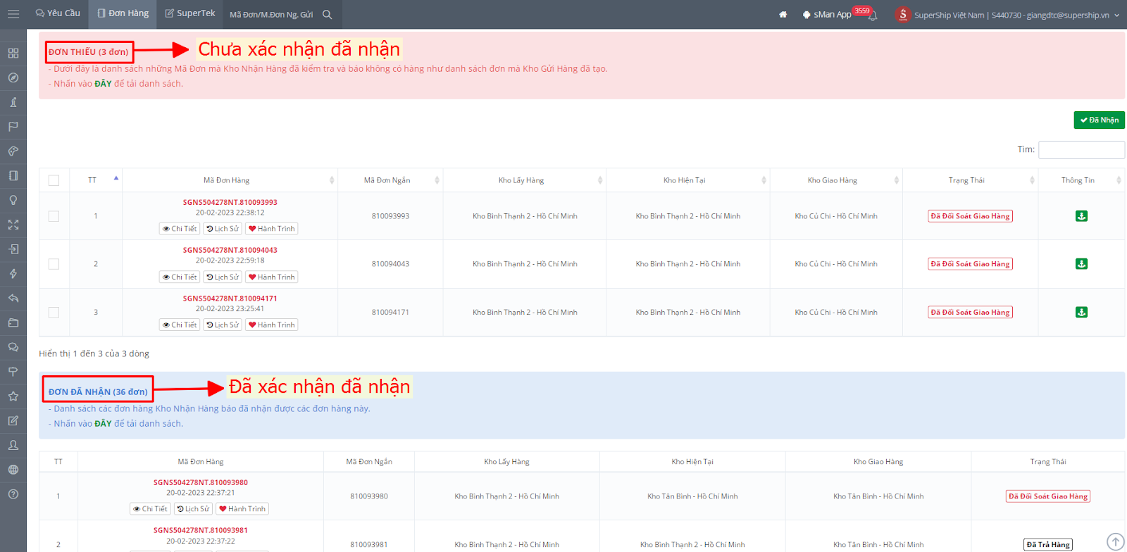Click the scroll-to-top arrow button
Screen dimensions: 1127x552
pyautogui.click(x=1115, y=541)
